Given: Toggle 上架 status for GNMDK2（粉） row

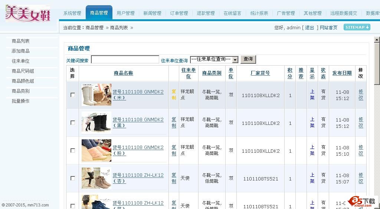Looking at the screenshot, I should tap(312, 150).
